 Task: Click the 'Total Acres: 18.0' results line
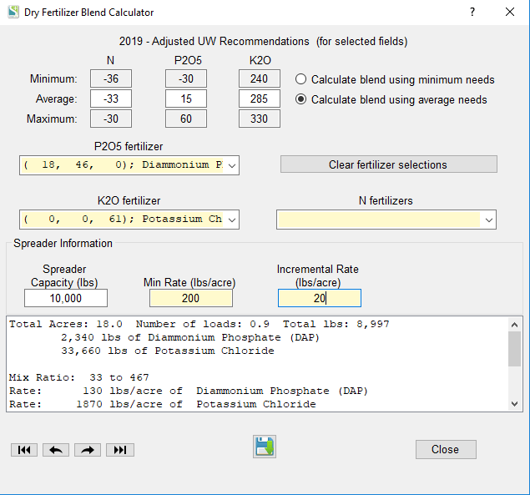click(199, 324)
